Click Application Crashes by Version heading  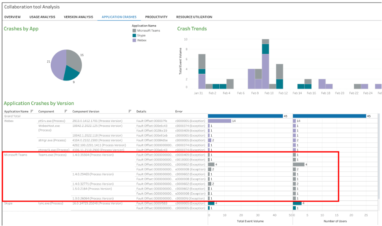pos(39,103)
